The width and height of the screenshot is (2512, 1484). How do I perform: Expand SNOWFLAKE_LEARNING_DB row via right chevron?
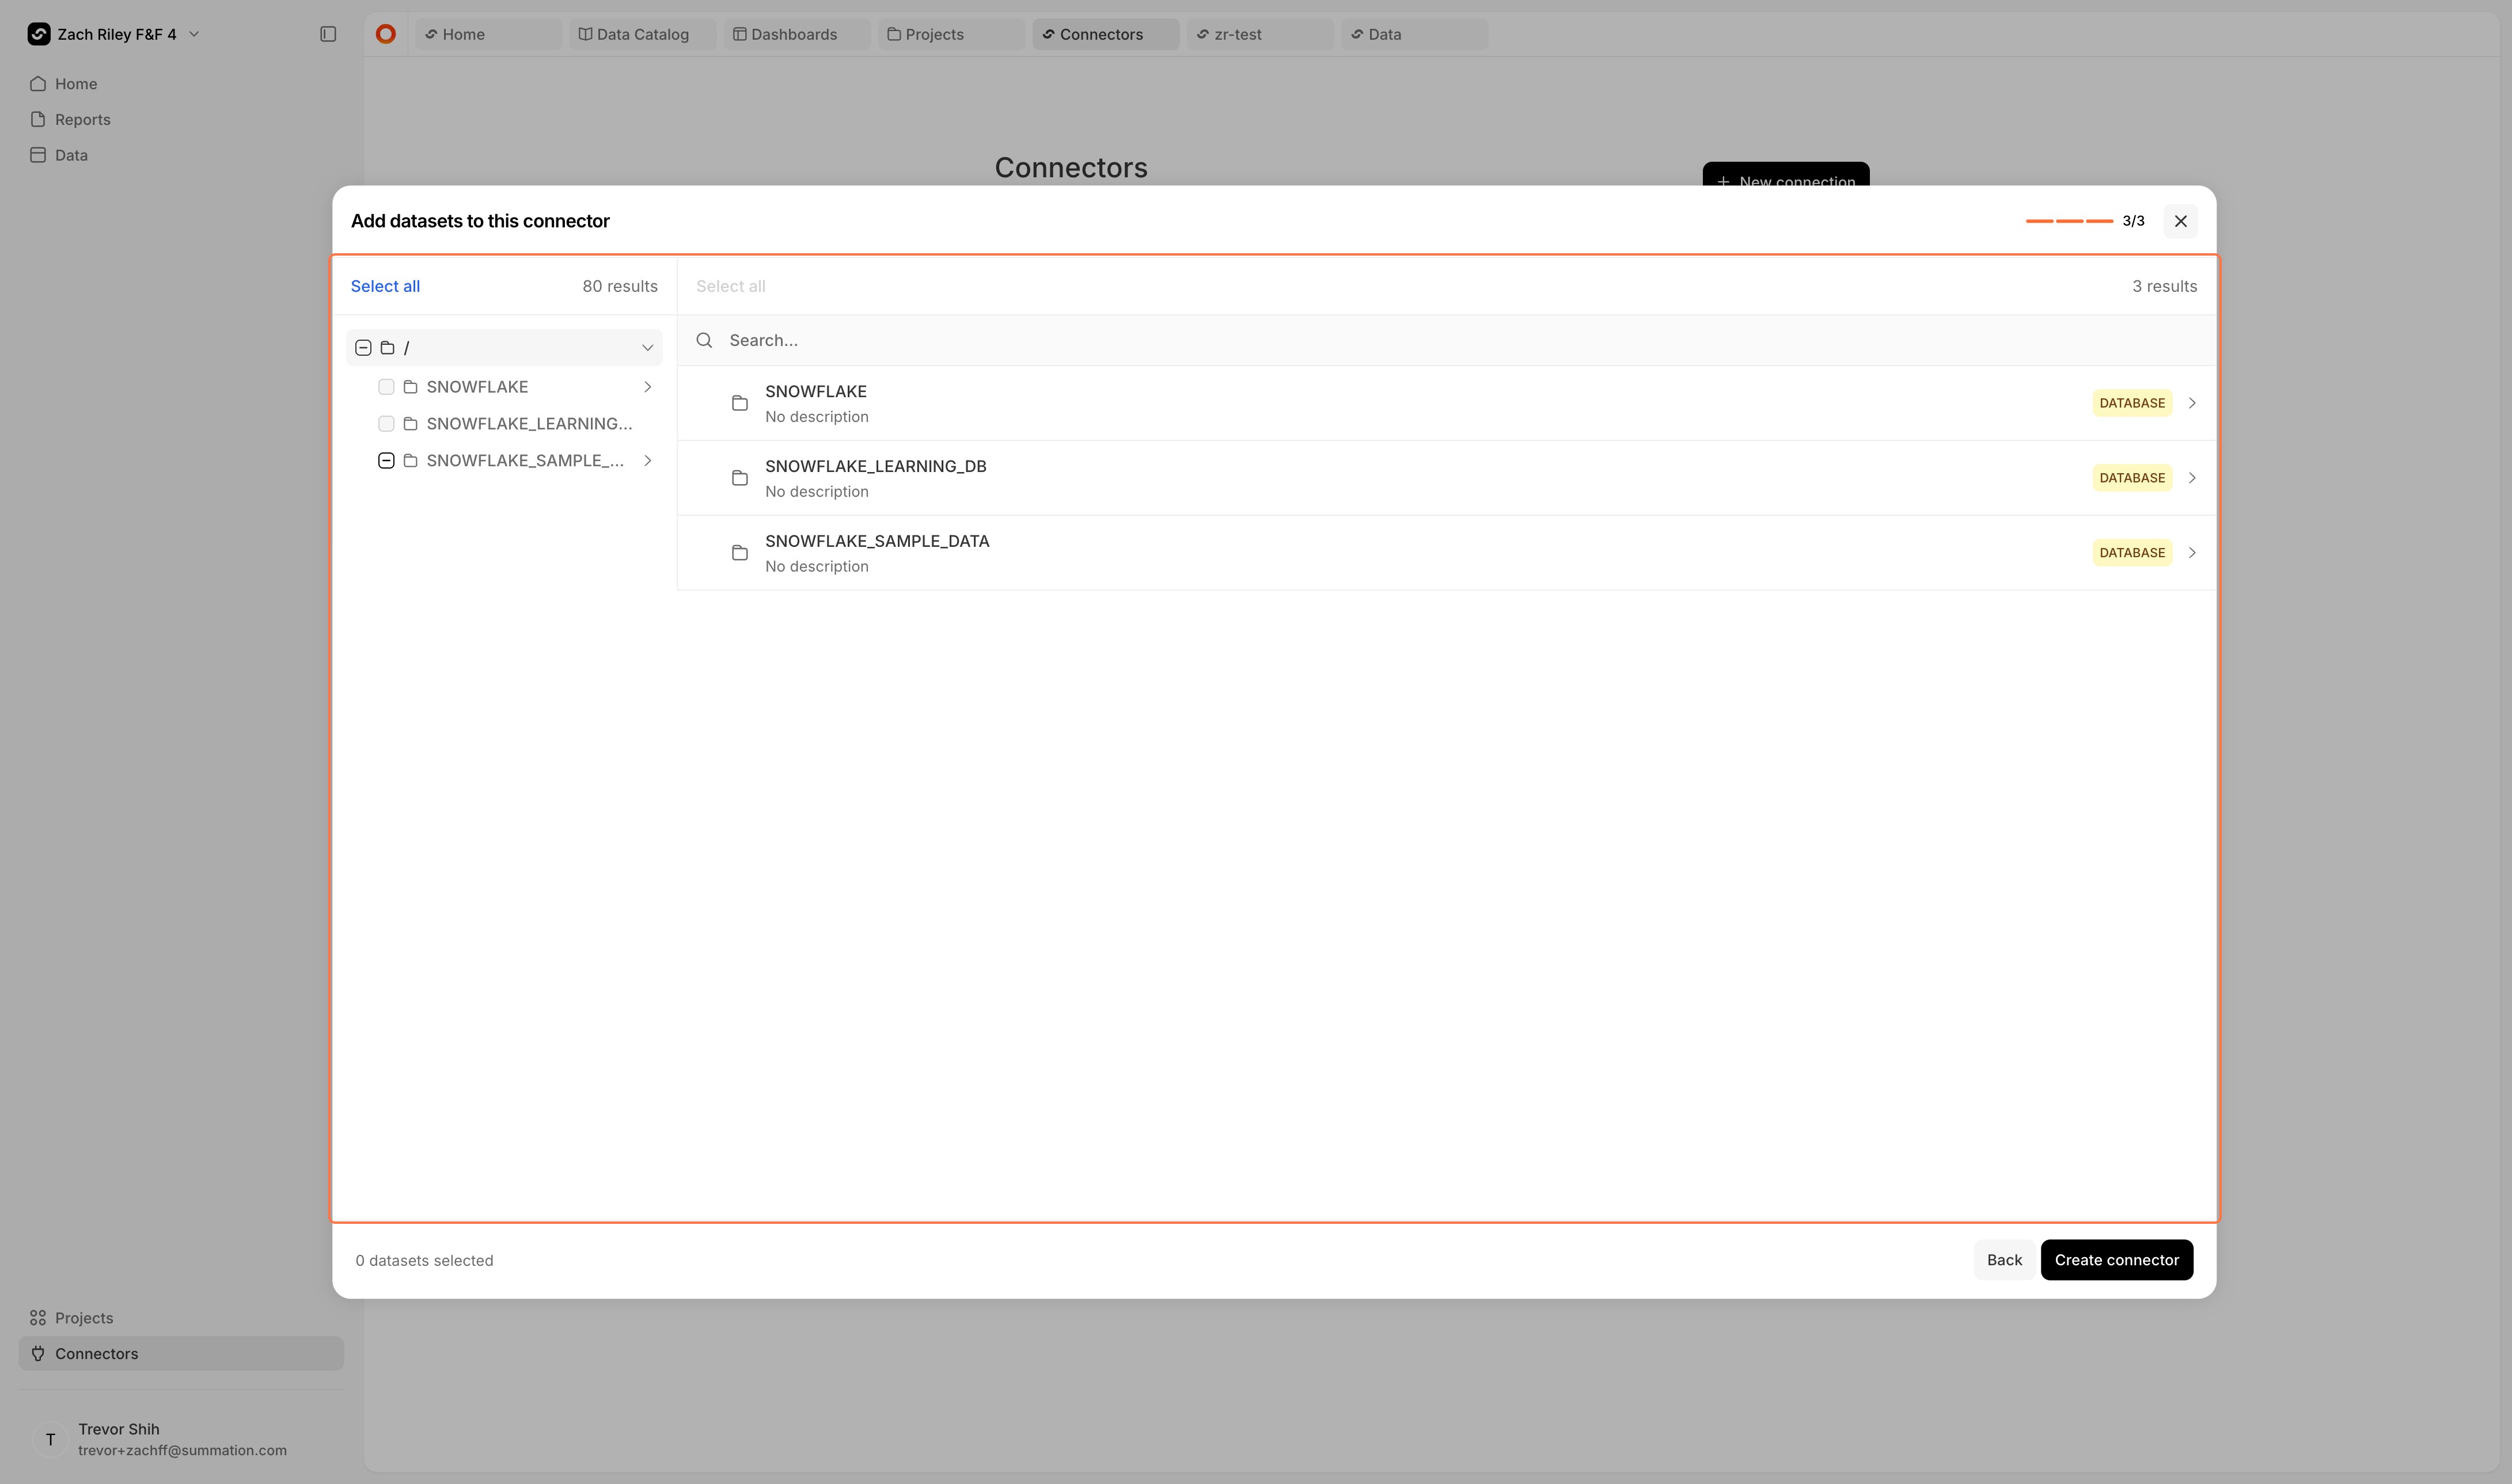click(2192, 478)
